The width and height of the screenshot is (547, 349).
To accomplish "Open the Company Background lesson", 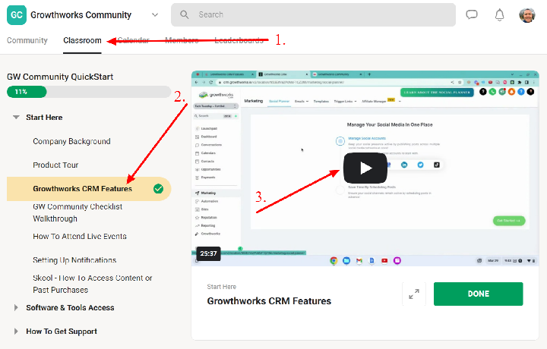I will (x=72, y=141).
